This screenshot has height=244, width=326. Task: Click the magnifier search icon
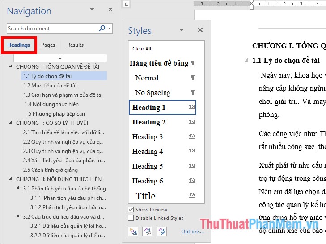pyautogui.click(x=102, y=28)
